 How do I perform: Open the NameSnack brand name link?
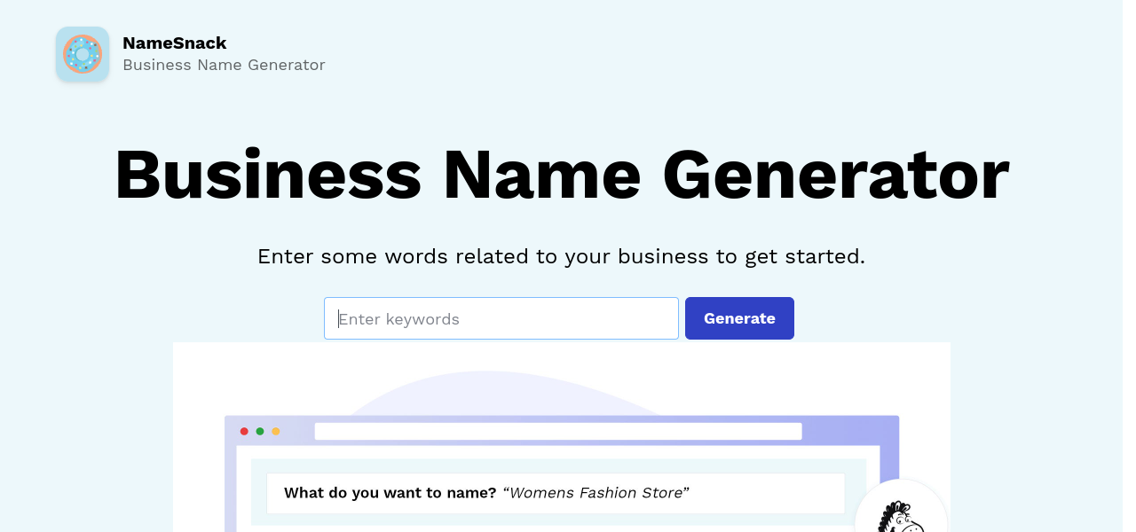click(174, 43)
